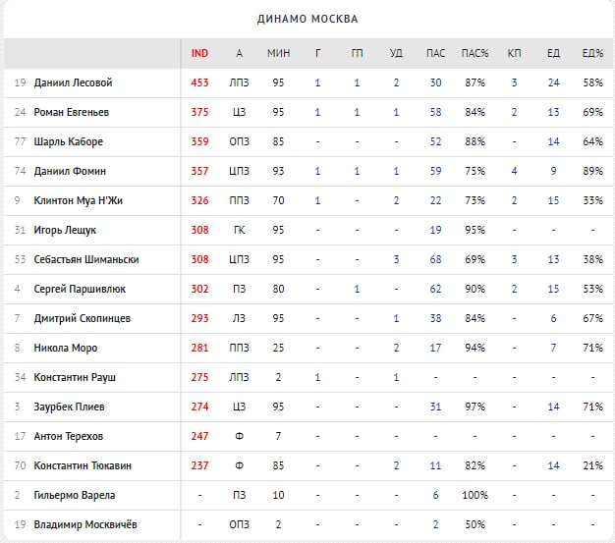Screen dimensions: 615x543
Task: Open player Заурбек Плиев
Action: coord(69,407)
